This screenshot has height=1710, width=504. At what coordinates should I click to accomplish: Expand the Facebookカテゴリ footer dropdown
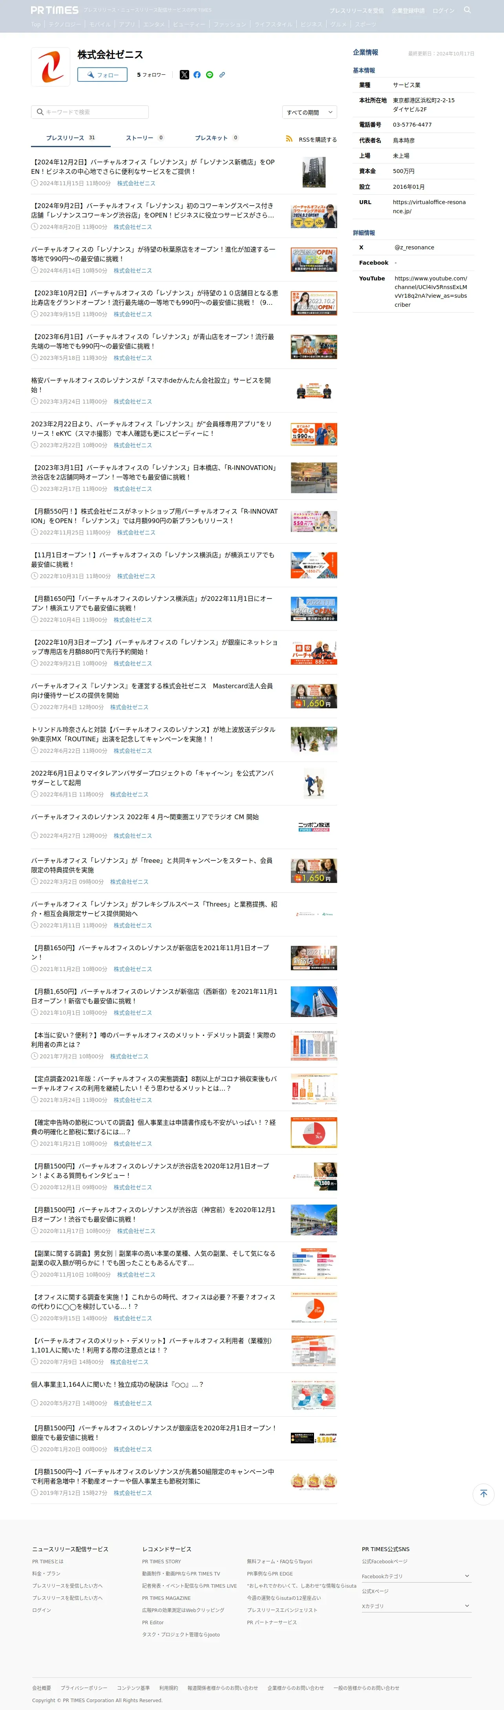tap(416, 1576)
